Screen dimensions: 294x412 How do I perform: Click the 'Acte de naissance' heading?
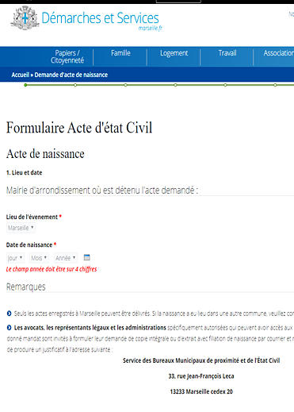click(45, 154)
